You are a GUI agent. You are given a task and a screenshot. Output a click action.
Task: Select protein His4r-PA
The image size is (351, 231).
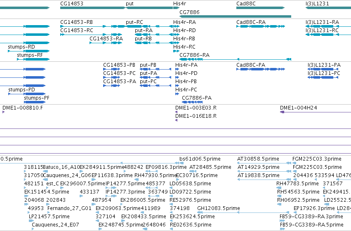177,69
